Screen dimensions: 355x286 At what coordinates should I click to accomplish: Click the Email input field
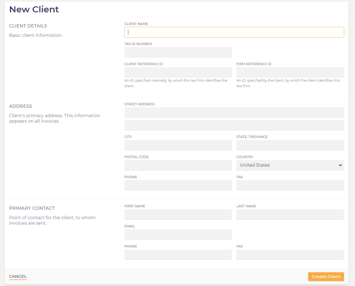(178, 235)
